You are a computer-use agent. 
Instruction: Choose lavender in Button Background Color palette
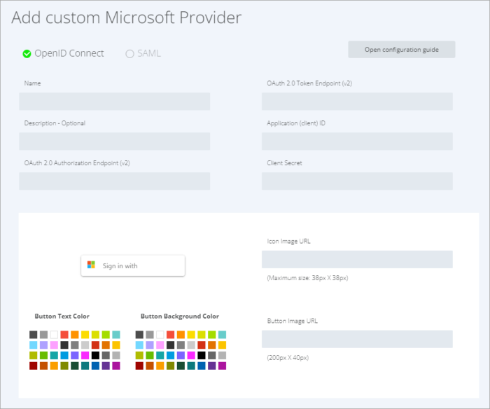[150, 345]
